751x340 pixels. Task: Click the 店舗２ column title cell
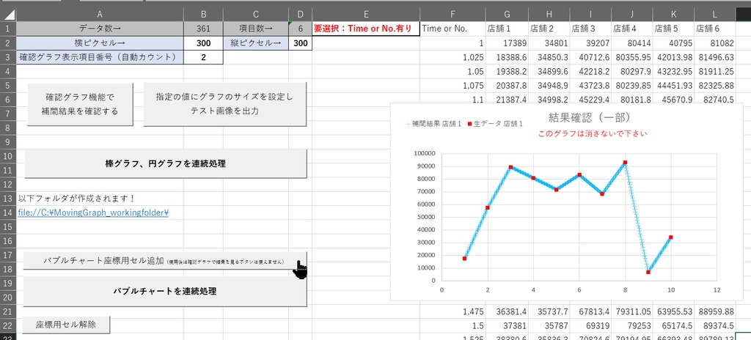coord(549,29)
